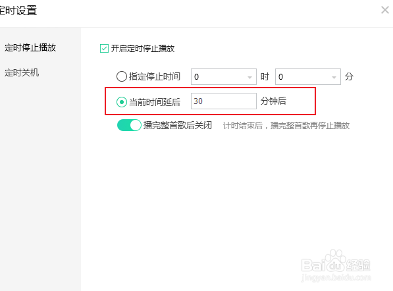
Task: Click the 30 minutes delay input field
Action: pos(224,101)
